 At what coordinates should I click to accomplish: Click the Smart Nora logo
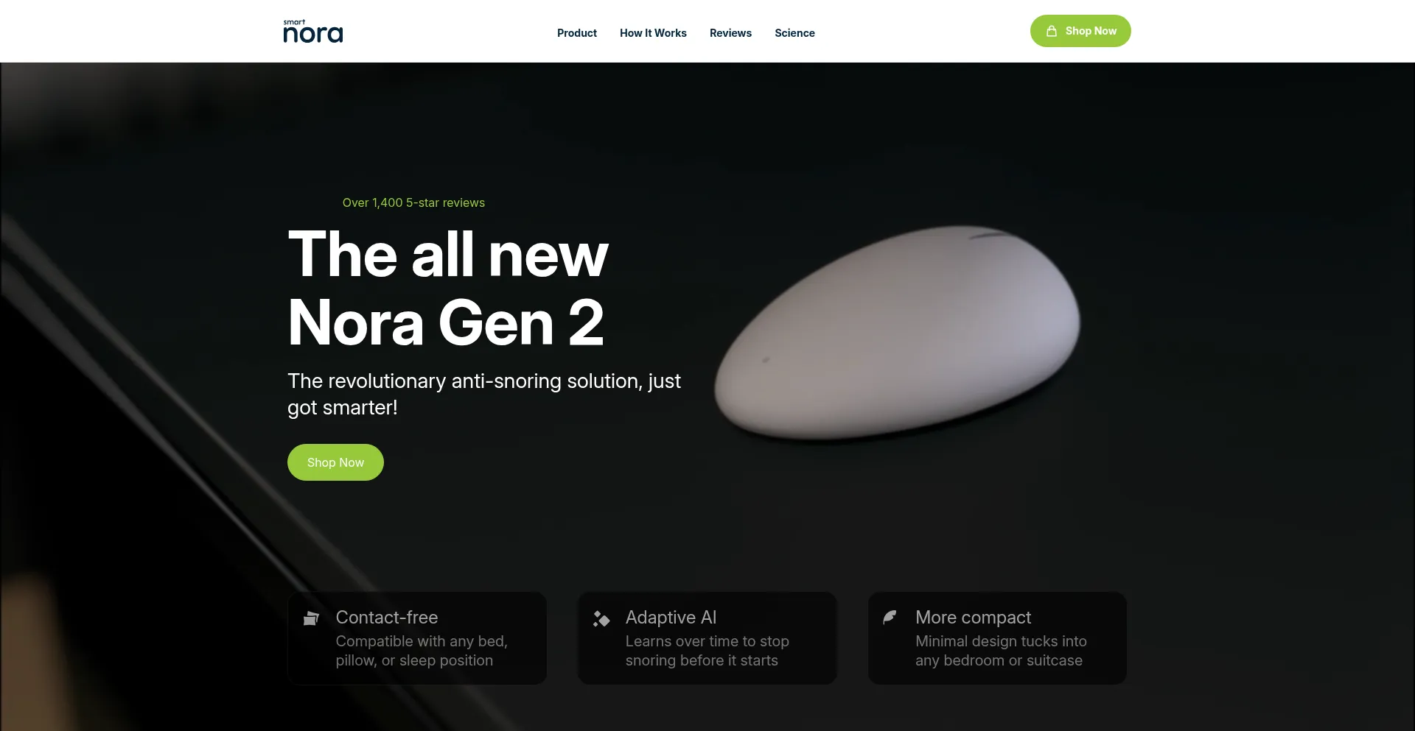(313, 32)
